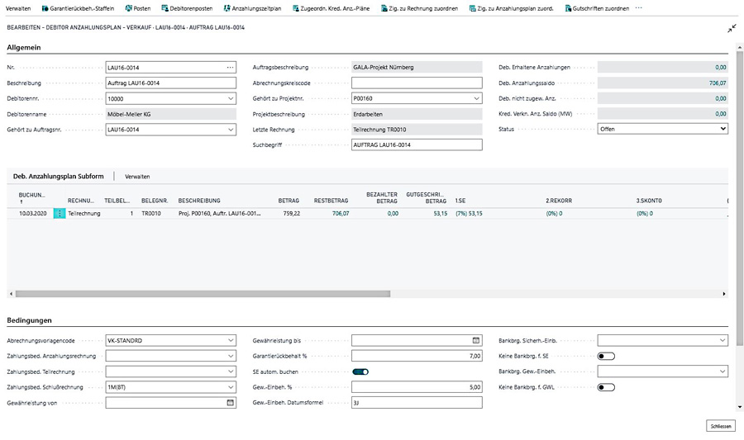The image size is (744, 440).
Task: Click into the Beschreibung input field
Action: pyautogui.click(x=171, y=83)
